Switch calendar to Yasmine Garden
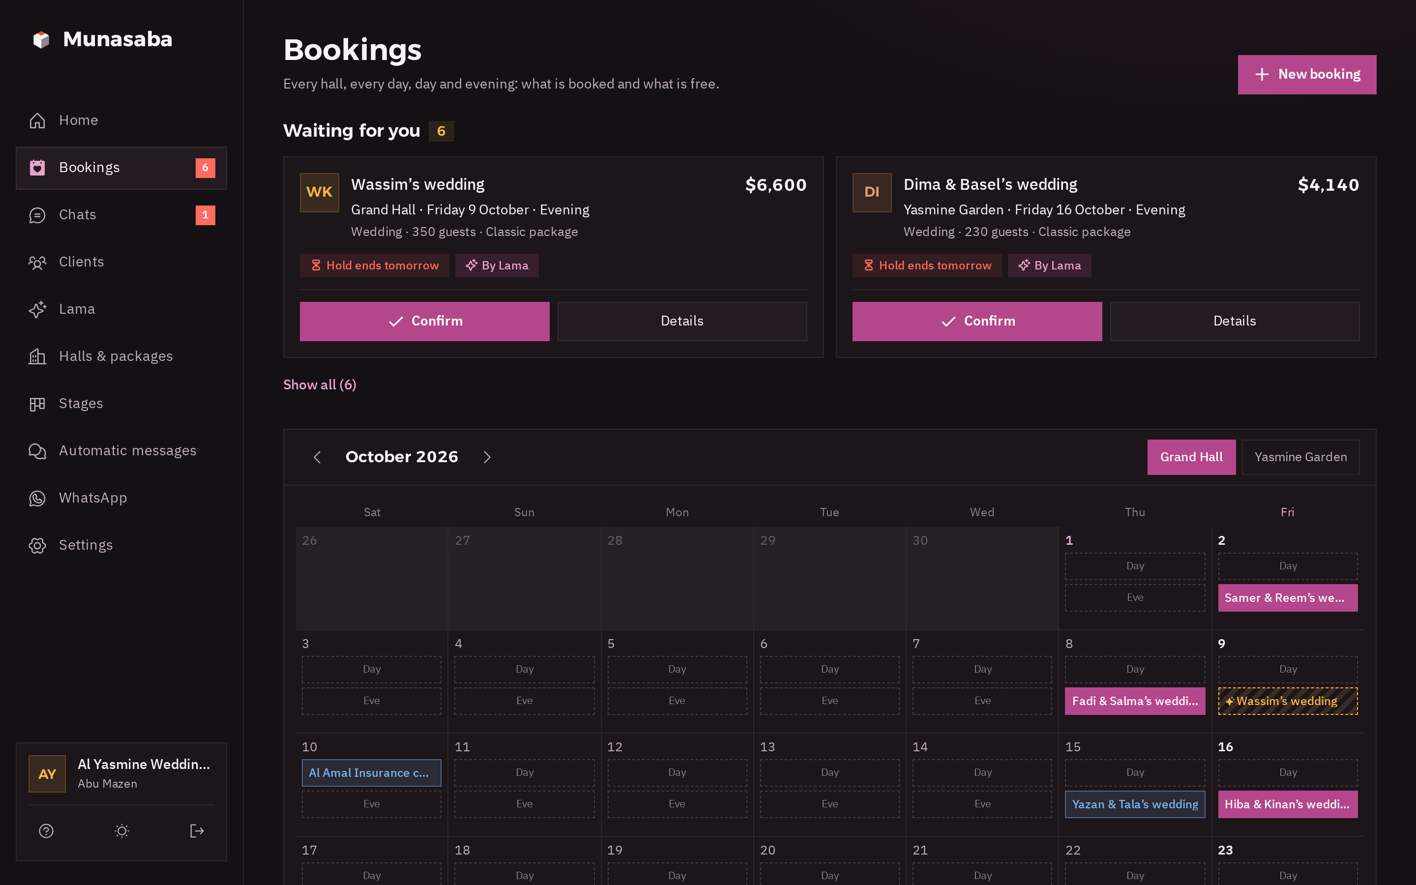Viewport: 1416px width, 885px height. pos(1301,457)
